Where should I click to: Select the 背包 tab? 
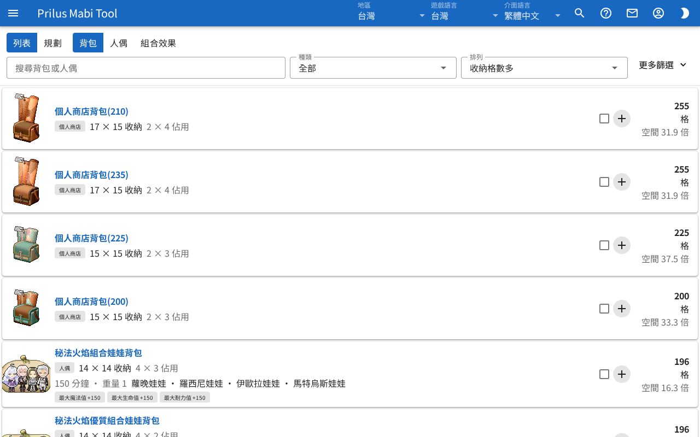click(x=88, y=43)
